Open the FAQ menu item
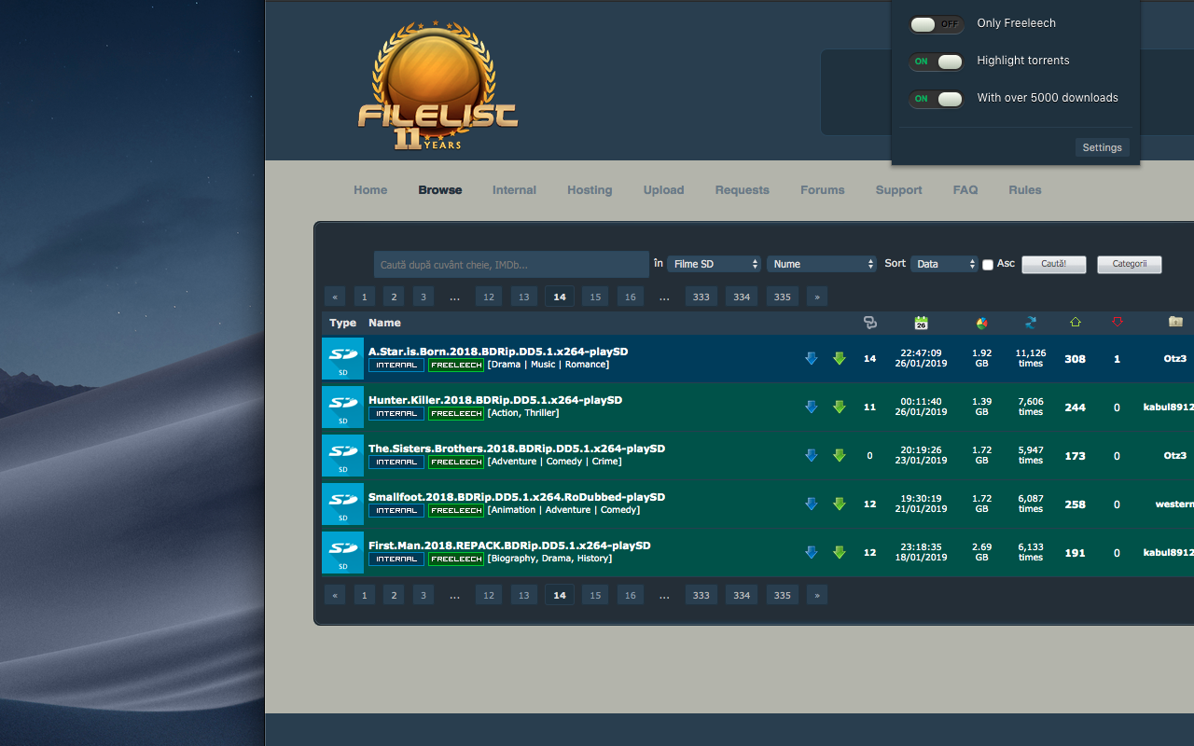The height and width of the screenshot is (746, 1194). (965, 190)
